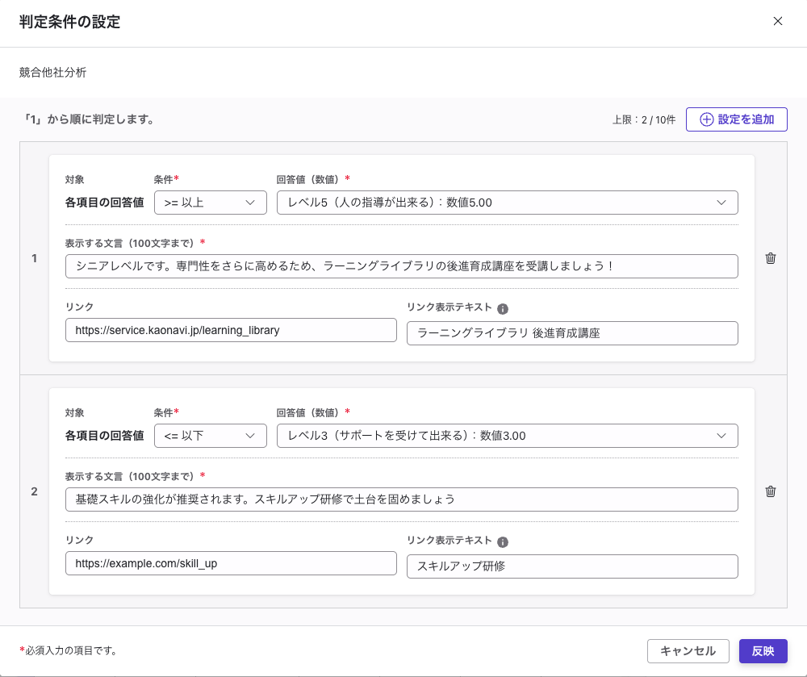Close the 判定条件の設定 dialog

click(777, 22)
